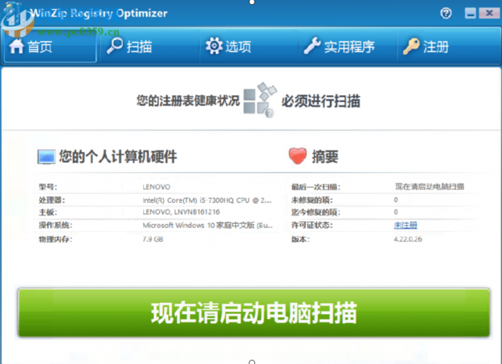Click the 许可证状态 label

point(312,225)
